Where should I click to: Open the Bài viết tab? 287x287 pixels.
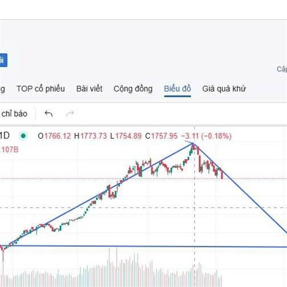pos(89,89)
